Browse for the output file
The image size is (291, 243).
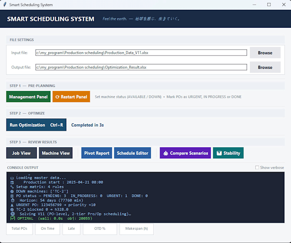click(265, 67)
